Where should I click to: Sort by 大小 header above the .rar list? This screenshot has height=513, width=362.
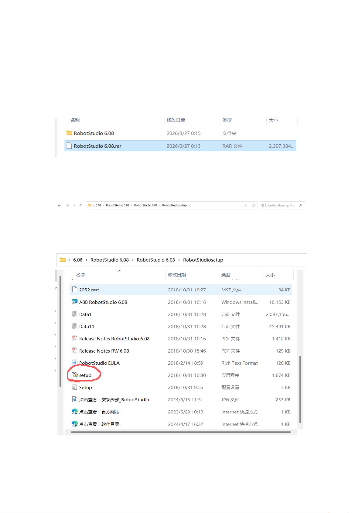coord(273,120)
